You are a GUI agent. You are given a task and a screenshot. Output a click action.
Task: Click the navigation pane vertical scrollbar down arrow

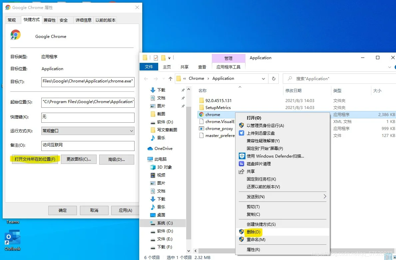click(189, 251)
